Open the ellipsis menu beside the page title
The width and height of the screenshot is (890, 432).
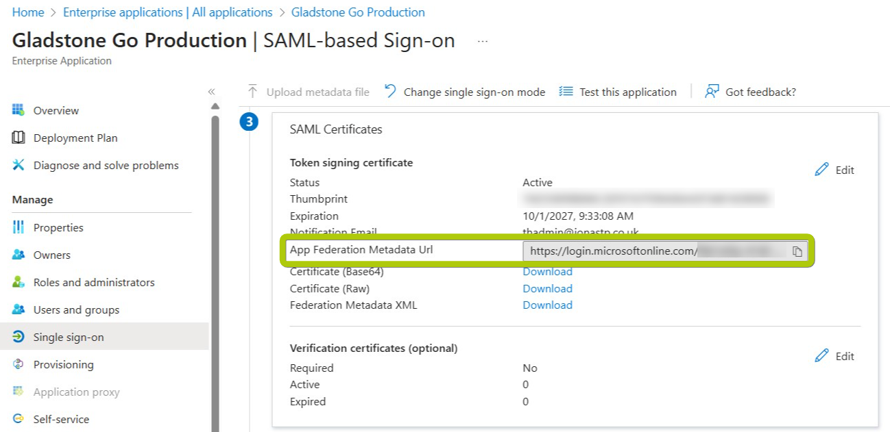(482, 40)
